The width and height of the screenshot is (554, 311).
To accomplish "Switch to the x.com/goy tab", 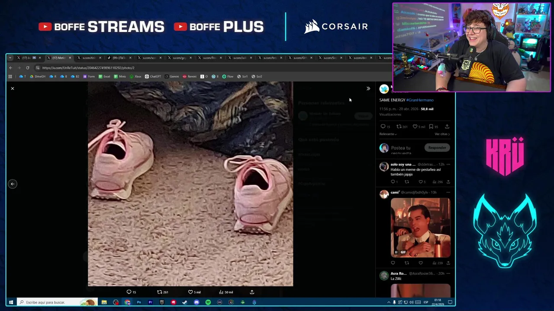I will click(x=180, y=58).
